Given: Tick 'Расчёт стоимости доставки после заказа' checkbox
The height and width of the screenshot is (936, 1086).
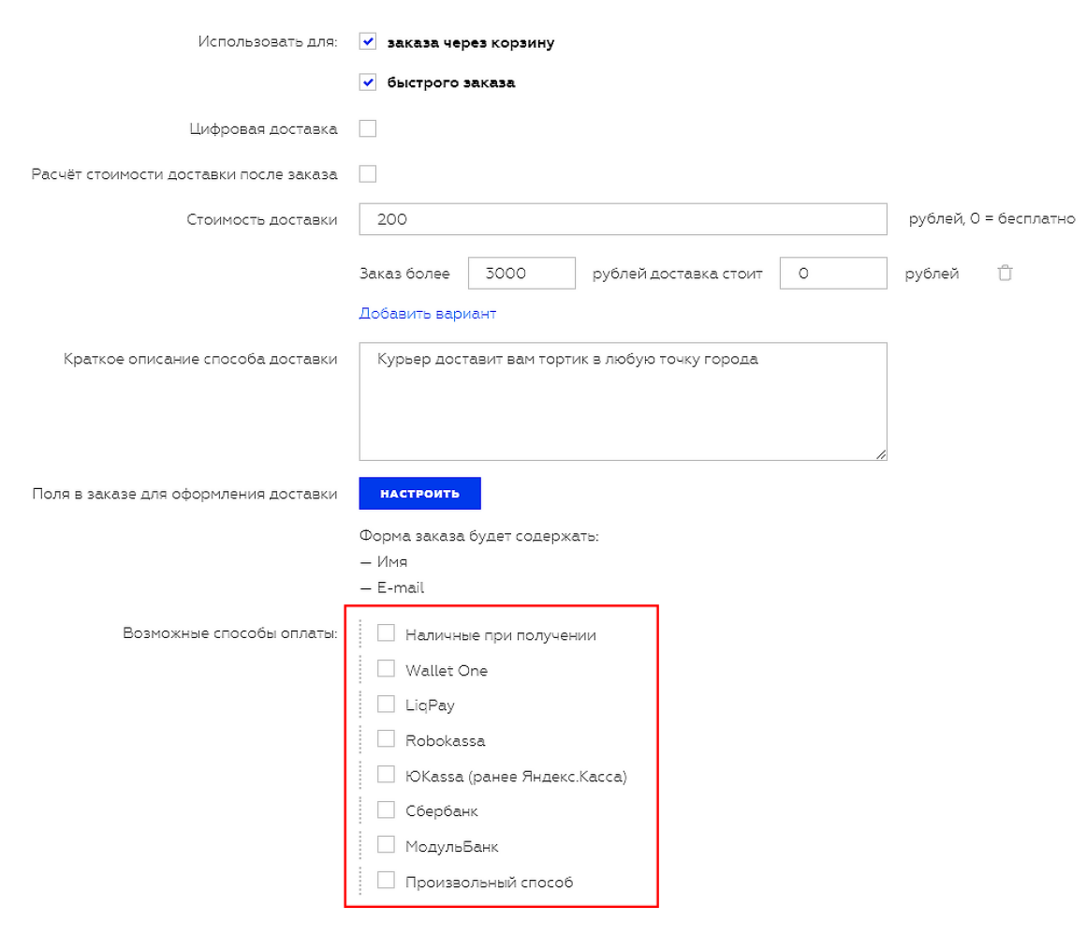Looking at the screenshot, I should [x=368, y=173].
